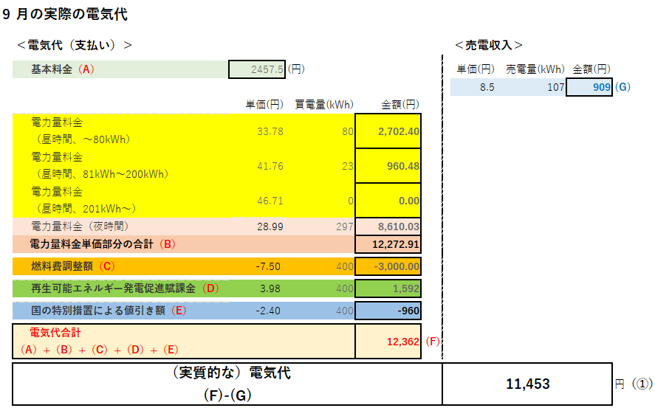Select the nighttime purchased amount 297
Image resolution: width=655 pixels, height=408 pixels.
[x=345, y=227]
